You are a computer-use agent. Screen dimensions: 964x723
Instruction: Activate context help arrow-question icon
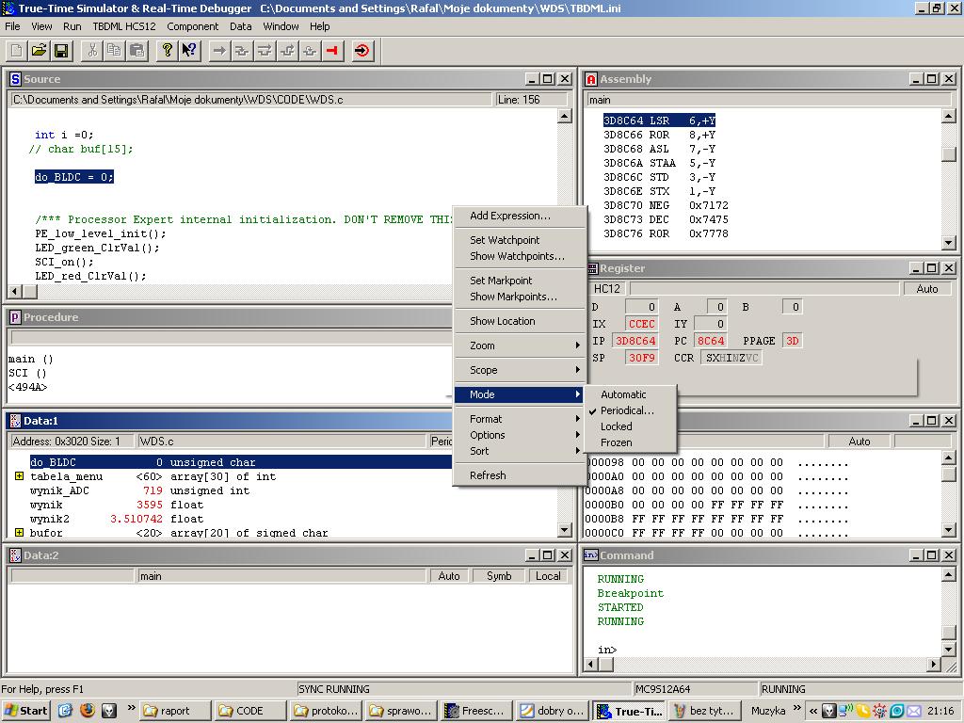[x=190, y=51]
